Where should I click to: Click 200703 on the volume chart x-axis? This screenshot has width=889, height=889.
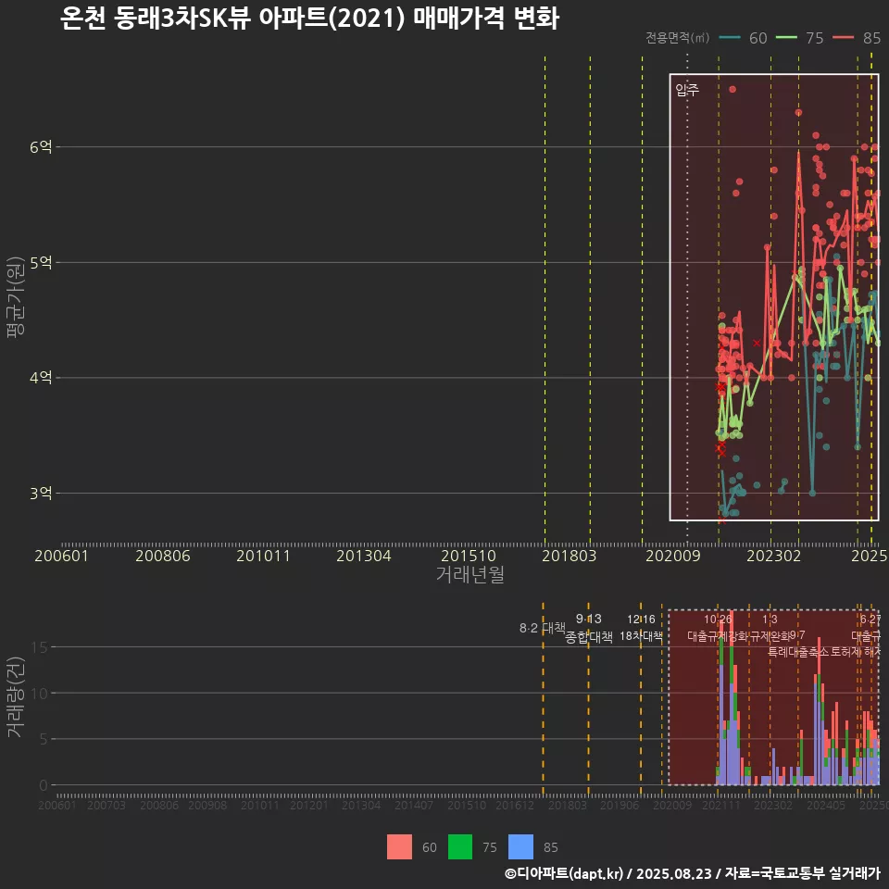click(x=106, y=805)
